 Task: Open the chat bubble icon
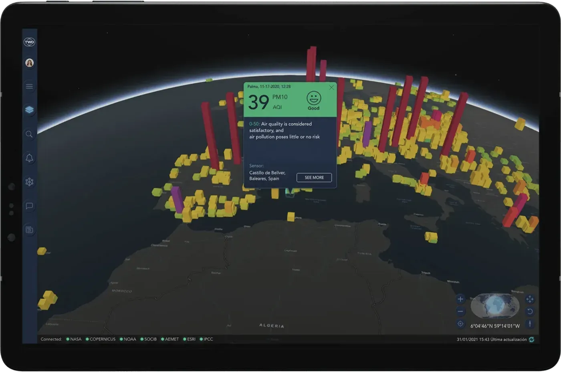29,206
